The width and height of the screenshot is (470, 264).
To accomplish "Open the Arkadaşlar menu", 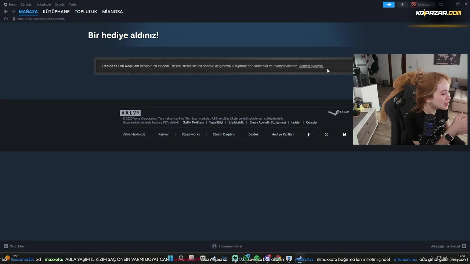I will [44, 5].
